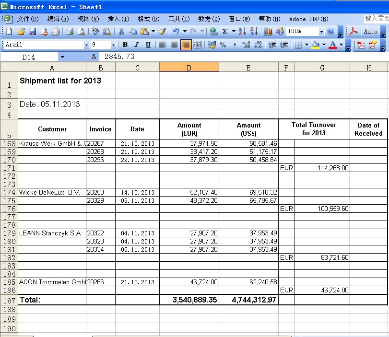Select the Wicke BeNeLux B.V. customer cell

coord(52,192)
